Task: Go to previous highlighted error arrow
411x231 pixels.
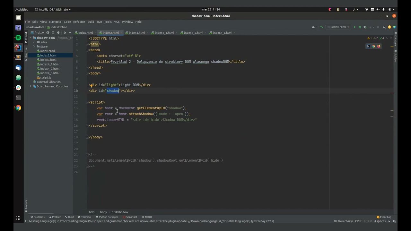Action: click(x=387, y=38)
